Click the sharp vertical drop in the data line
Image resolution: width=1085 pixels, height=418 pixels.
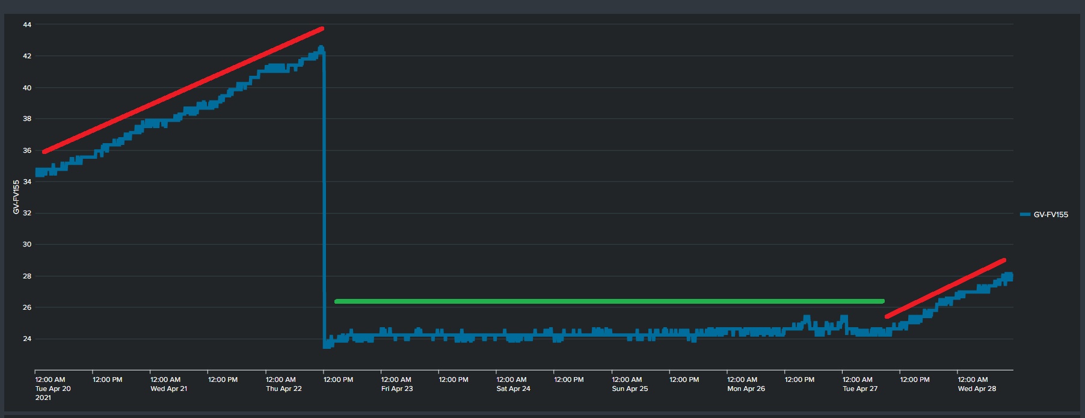(324, 198)
